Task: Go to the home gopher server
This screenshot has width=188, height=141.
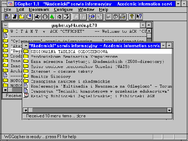Action: [x=59, y=17]
